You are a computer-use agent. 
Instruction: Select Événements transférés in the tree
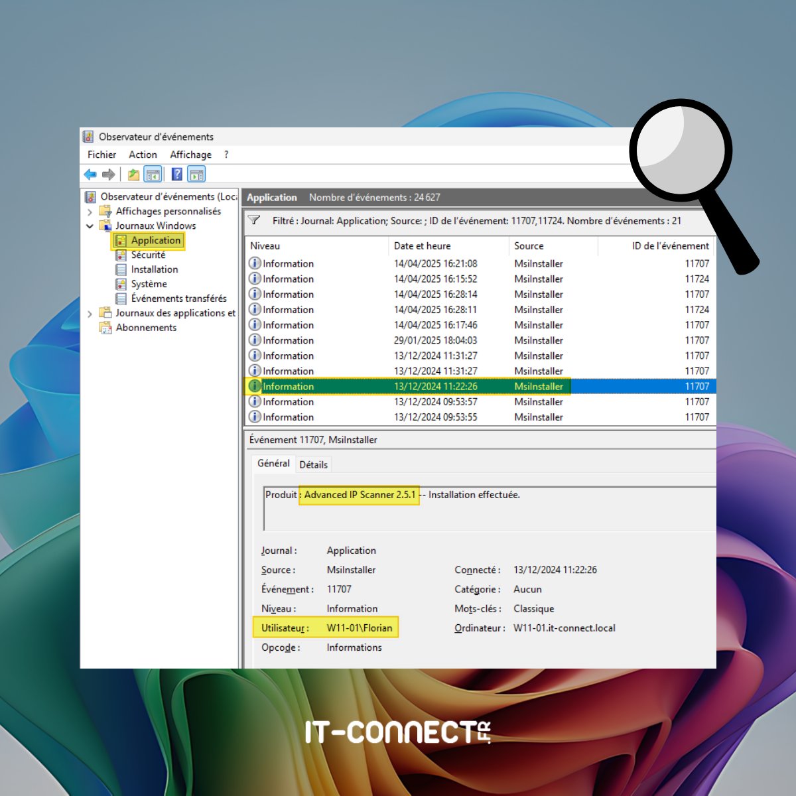click(x=178, y=298)
